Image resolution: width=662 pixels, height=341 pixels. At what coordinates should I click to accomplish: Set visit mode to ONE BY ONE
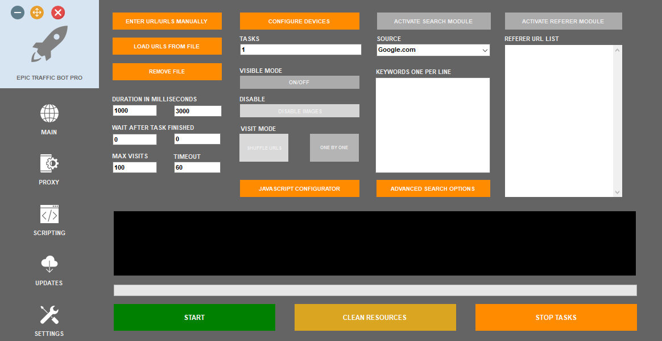[x=334, y=147]
